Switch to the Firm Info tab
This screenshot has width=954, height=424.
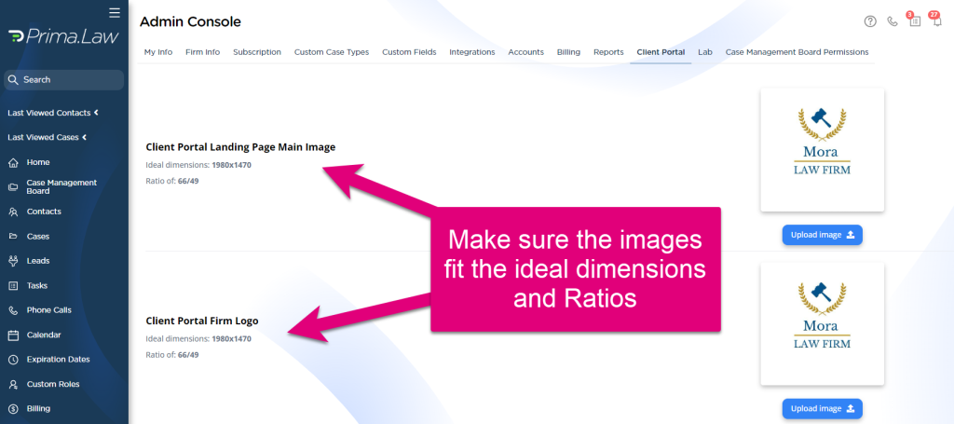point(202,52)
